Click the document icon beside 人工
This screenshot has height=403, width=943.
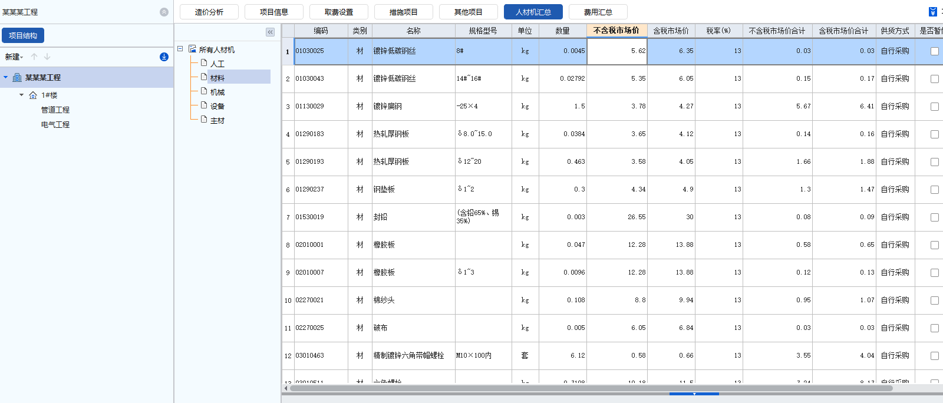[x=204, y=62]
